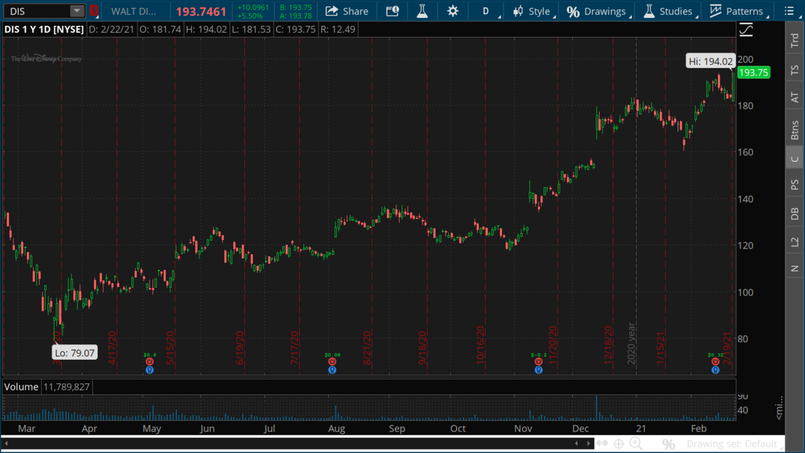
Task: Select the C sidebar tab
Action: tap(795, 157)
